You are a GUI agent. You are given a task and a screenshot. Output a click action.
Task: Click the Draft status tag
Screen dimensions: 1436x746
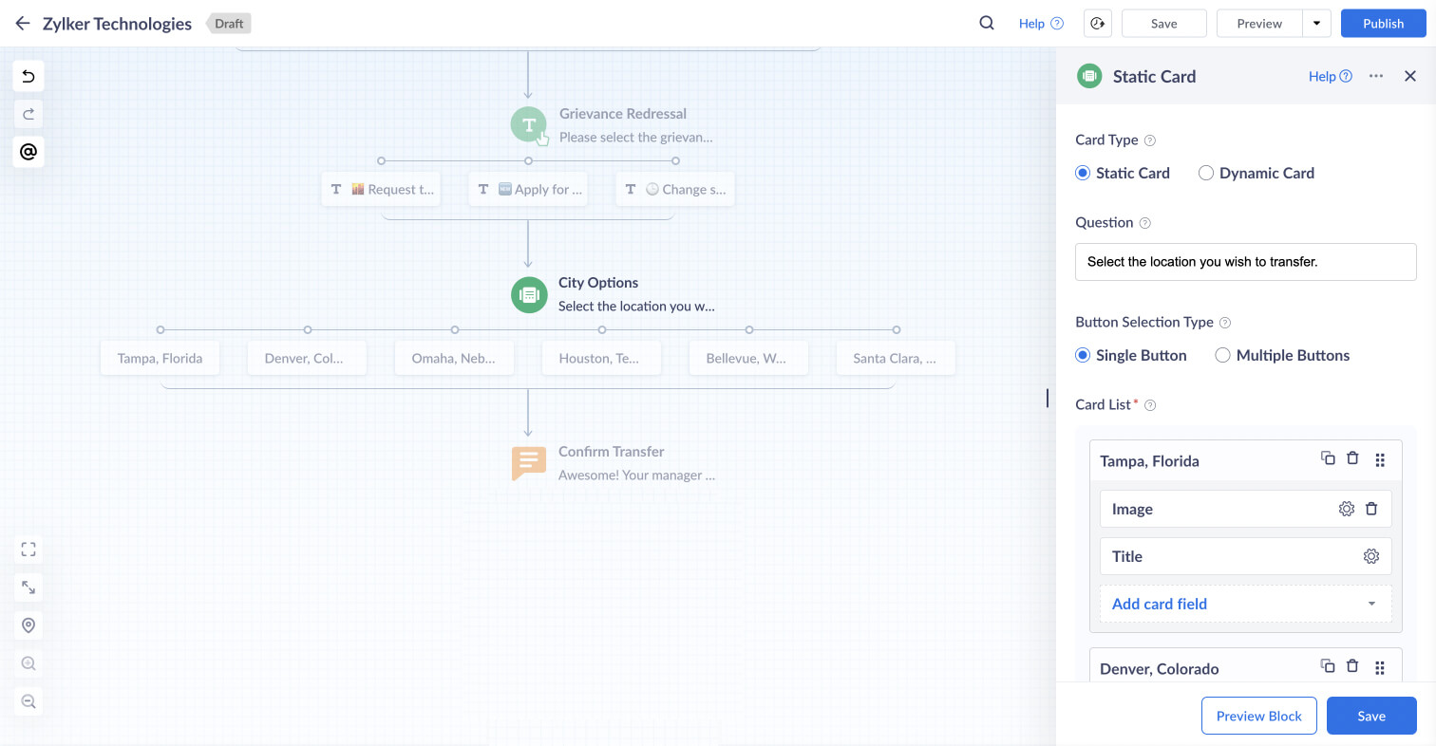[x=229, y=24]
